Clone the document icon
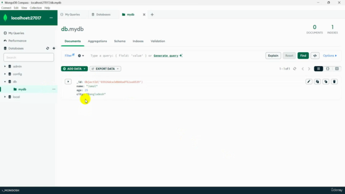Screen dimensions: 345x194 click(x=326, y=81)
